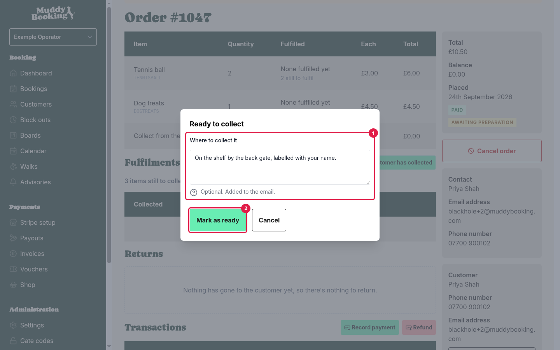This screenshot has height=350, width=560.
Task: Open Calendar in the sidebar
Action: click(33, 151)
